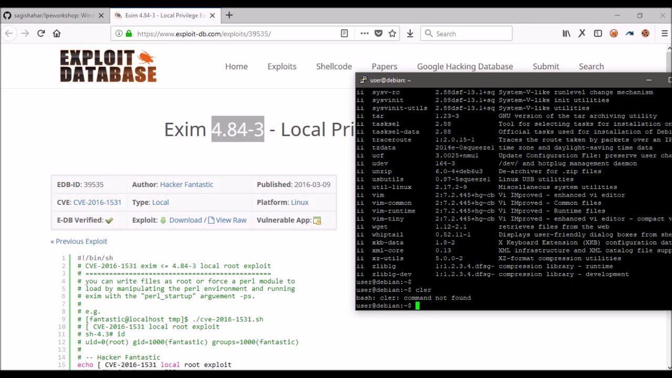Open Firefox Library icon
The height and width of the screenshot is (378, 672).
tap(566, 34)
